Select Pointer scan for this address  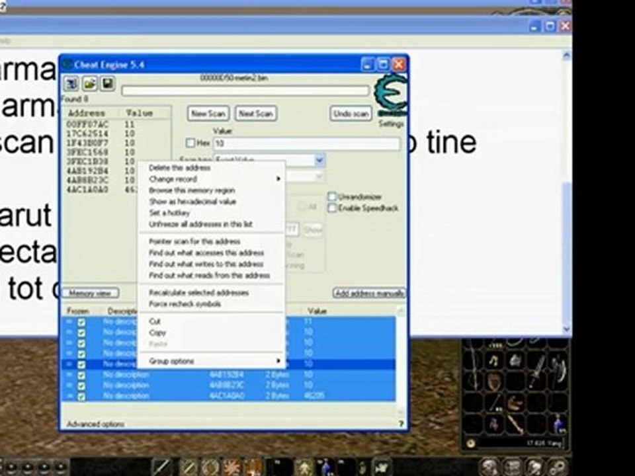194,242
